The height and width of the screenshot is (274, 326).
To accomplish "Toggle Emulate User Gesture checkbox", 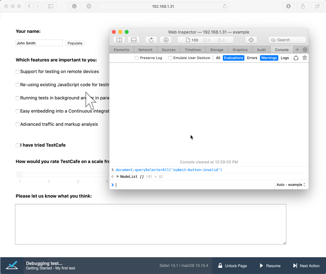I will [x=170, y=58].
